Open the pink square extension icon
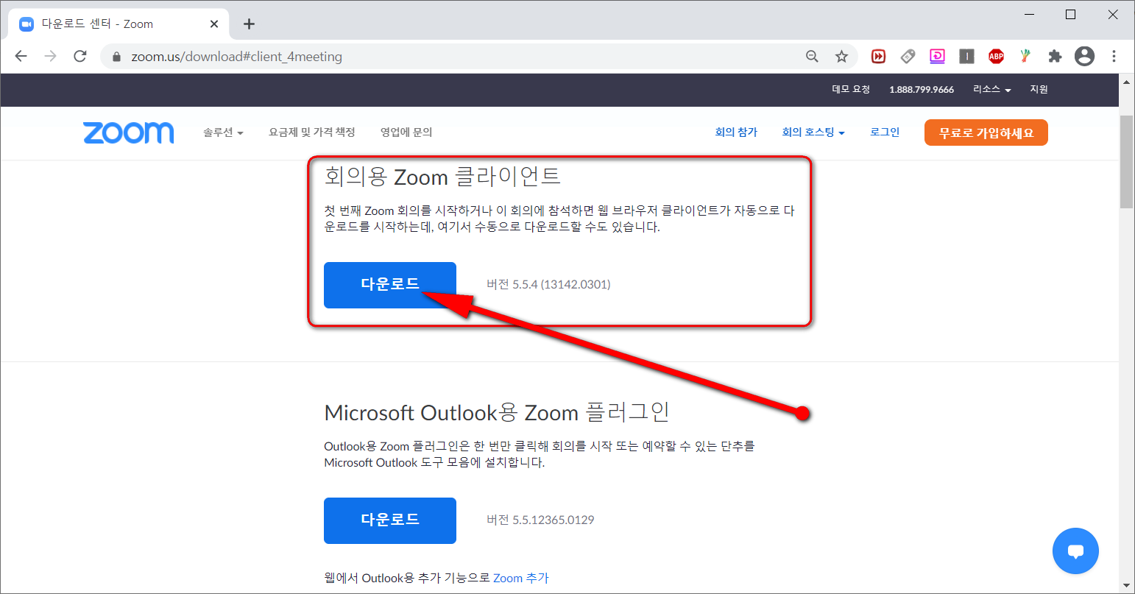Viewport: 1135px width, 594px height. tap(937, 56)
